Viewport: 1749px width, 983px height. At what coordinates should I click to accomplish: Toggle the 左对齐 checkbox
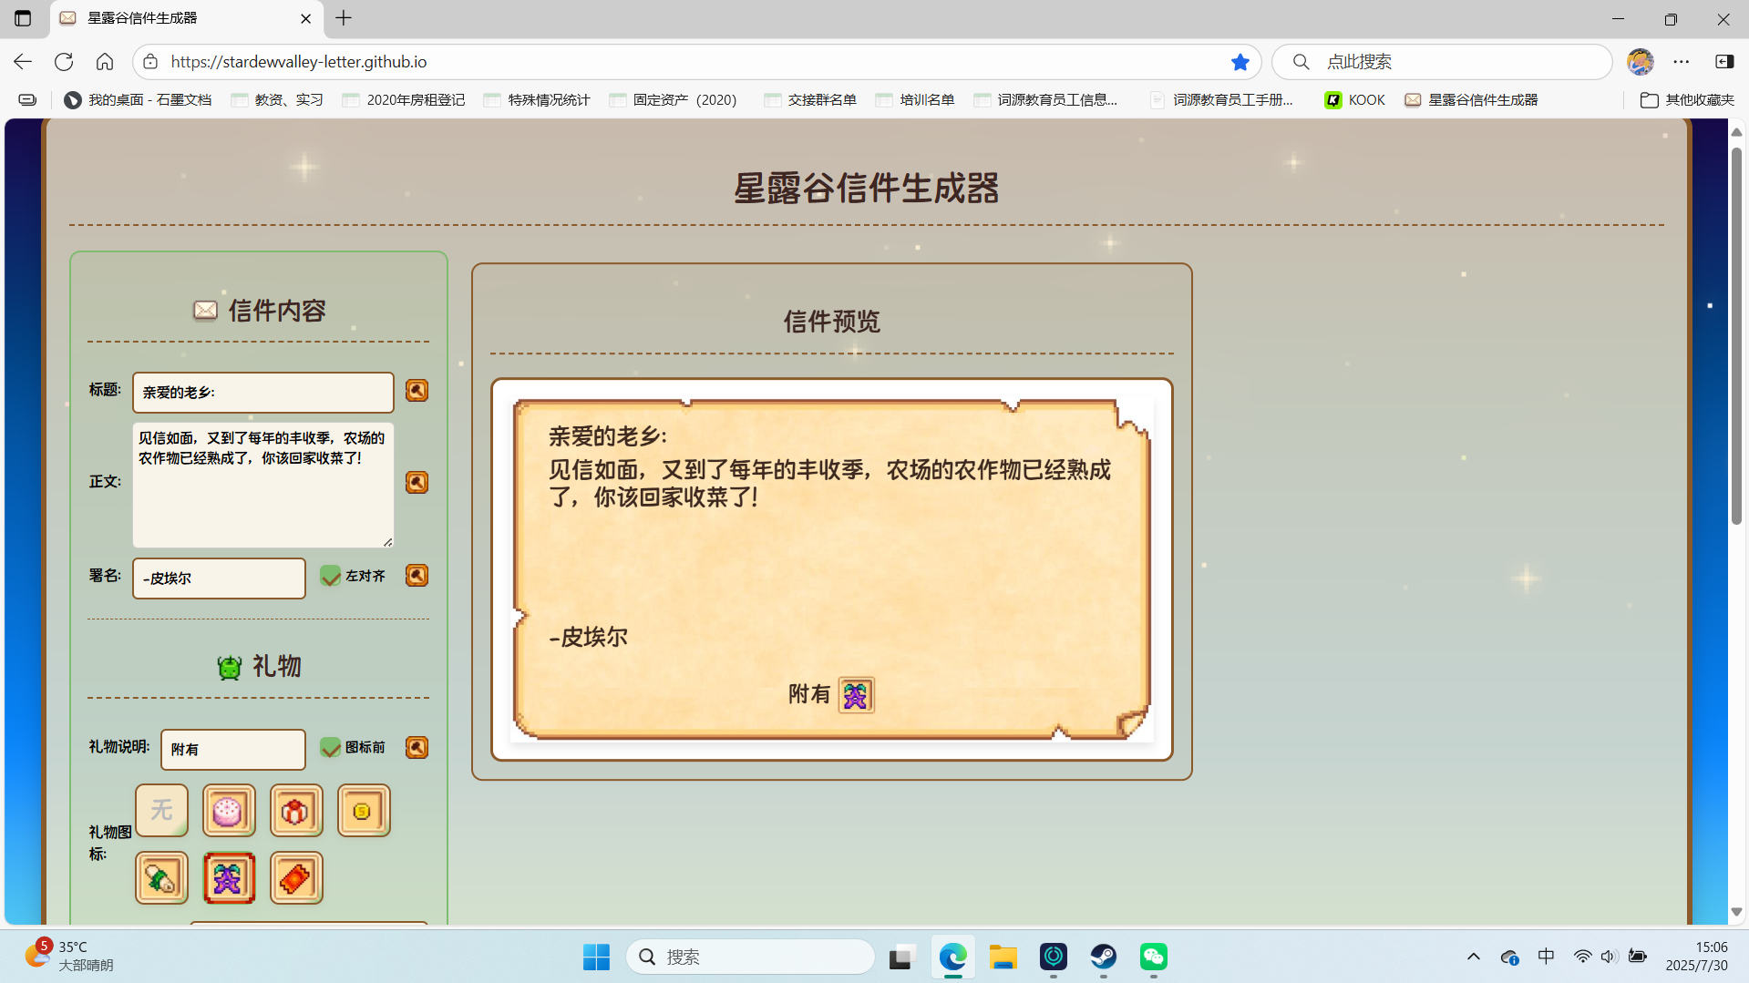330,576
